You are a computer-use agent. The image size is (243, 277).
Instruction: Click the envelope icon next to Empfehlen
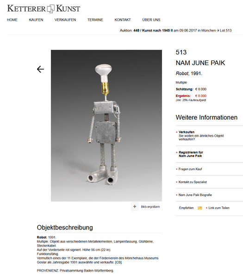click(x=200, y=208)
